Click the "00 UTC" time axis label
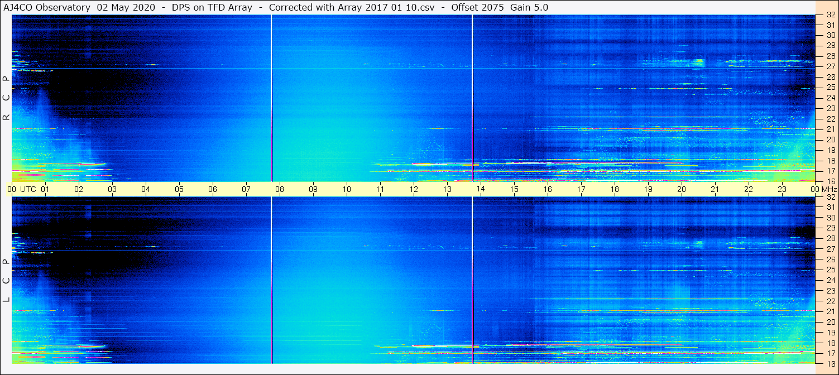Image resolution: width=839 pixels, height=375 pixels. [22, 189]
